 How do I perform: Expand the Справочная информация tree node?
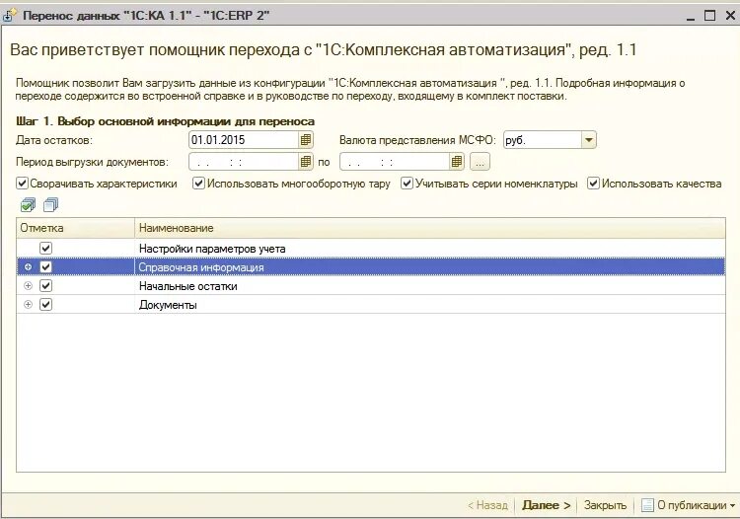click(29, 267)
